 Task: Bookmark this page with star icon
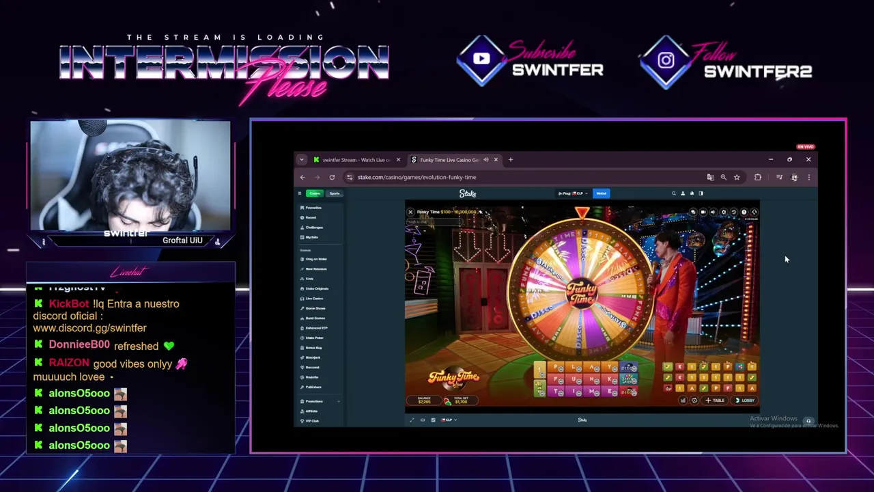(737, 177)
